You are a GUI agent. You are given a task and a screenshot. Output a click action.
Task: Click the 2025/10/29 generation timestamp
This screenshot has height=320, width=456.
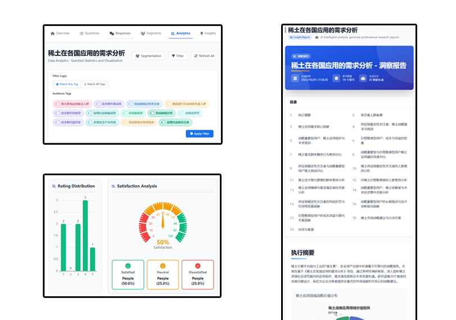314,80
